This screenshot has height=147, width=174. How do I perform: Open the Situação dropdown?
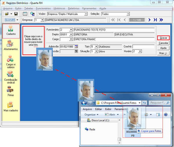(96, 51)
